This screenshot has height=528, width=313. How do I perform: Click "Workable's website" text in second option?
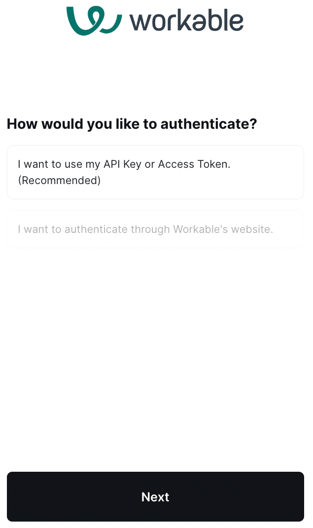[223, 229]
